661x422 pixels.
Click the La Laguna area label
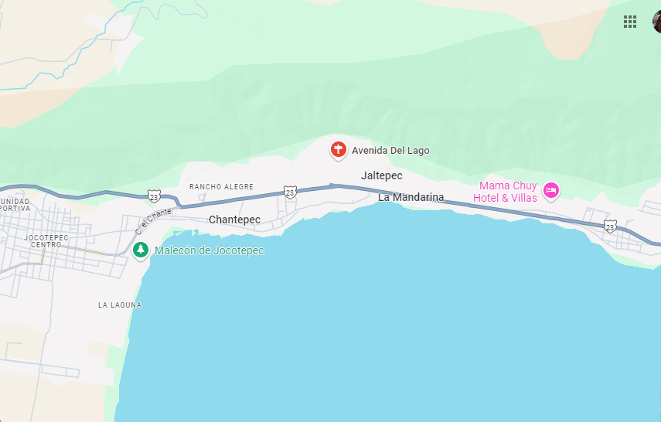[120, 305]
